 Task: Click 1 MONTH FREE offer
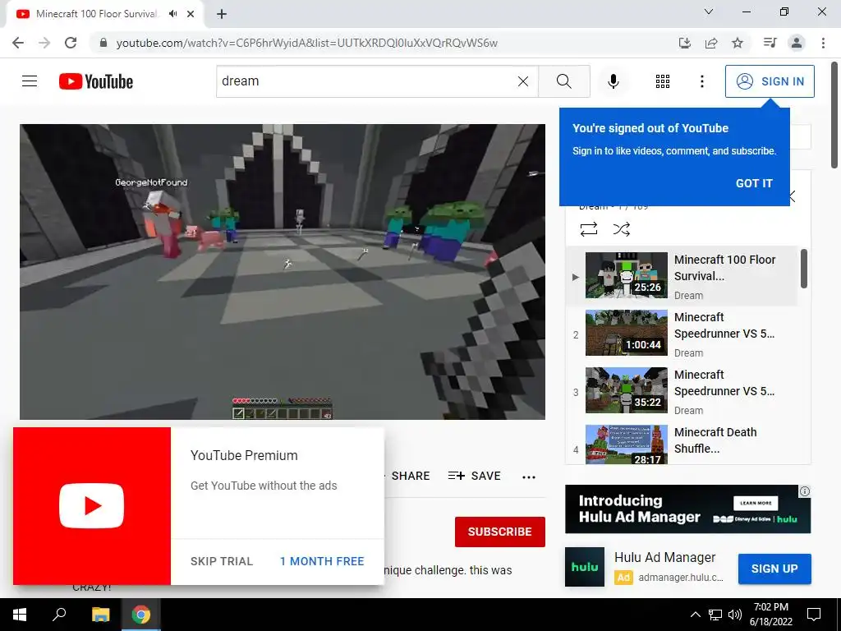(322, 561)
